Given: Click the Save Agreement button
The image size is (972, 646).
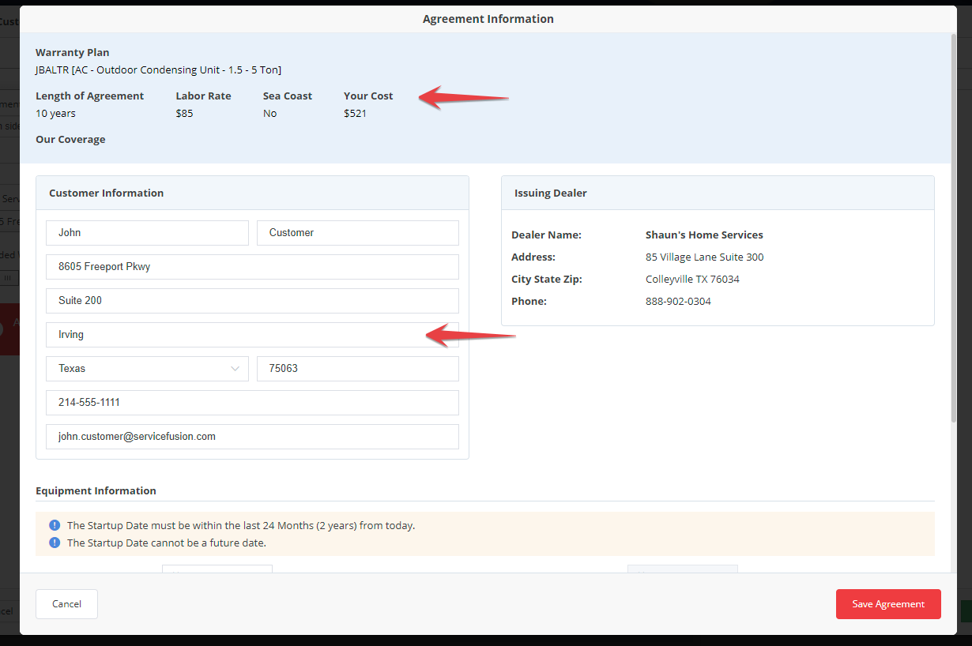Looking at the screenshot, I should click(x=887, y=604).
